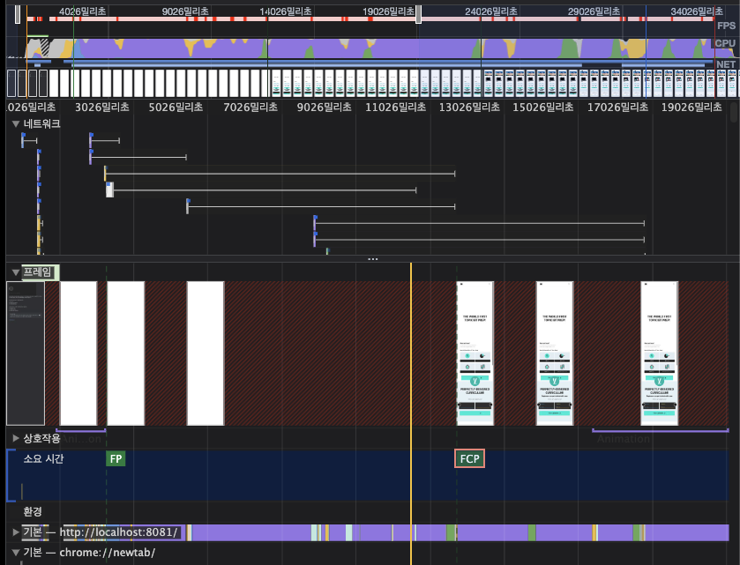Select the second blank white frame thumbnail
Viewport: 740px width, 565px height.
(x=125, y=353)
